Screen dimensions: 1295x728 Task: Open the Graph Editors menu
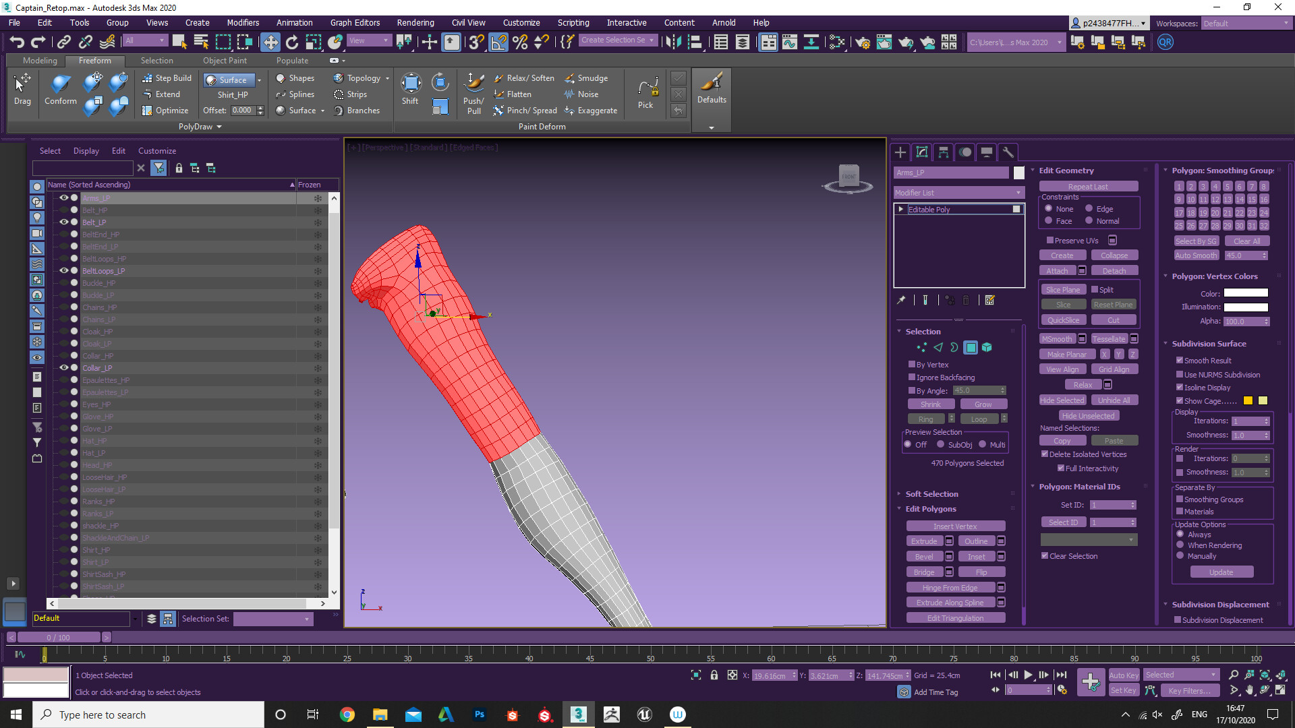355,22
